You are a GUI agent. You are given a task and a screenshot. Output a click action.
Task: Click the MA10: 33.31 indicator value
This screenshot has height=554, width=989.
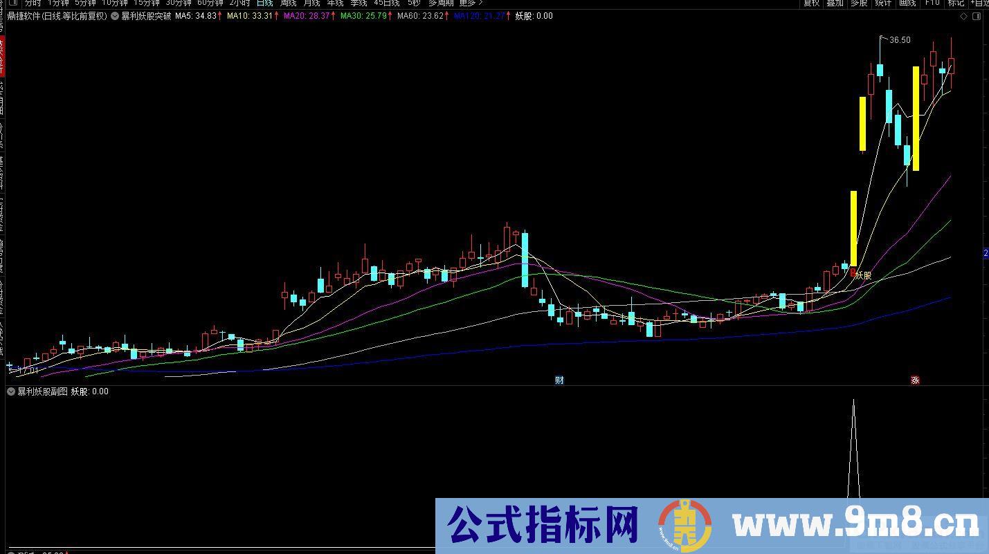pos(249,16)
